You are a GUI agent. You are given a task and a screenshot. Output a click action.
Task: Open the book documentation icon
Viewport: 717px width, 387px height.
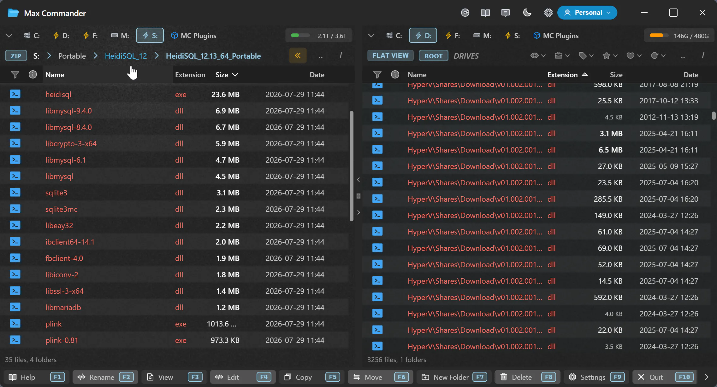(485, 13)
